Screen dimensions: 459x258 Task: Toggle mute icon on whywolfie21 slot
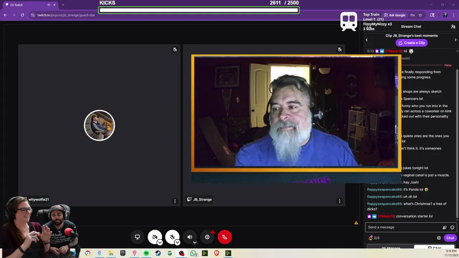tap(175, 49)
